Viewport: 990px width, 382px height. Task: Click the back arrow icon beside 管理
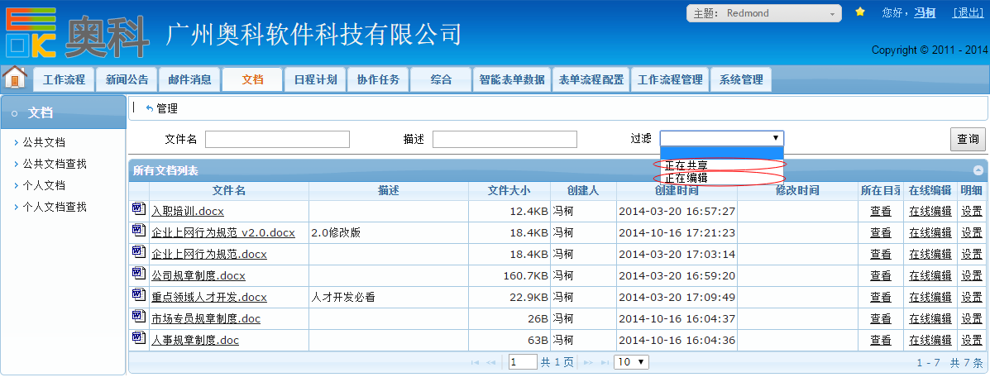149,108
